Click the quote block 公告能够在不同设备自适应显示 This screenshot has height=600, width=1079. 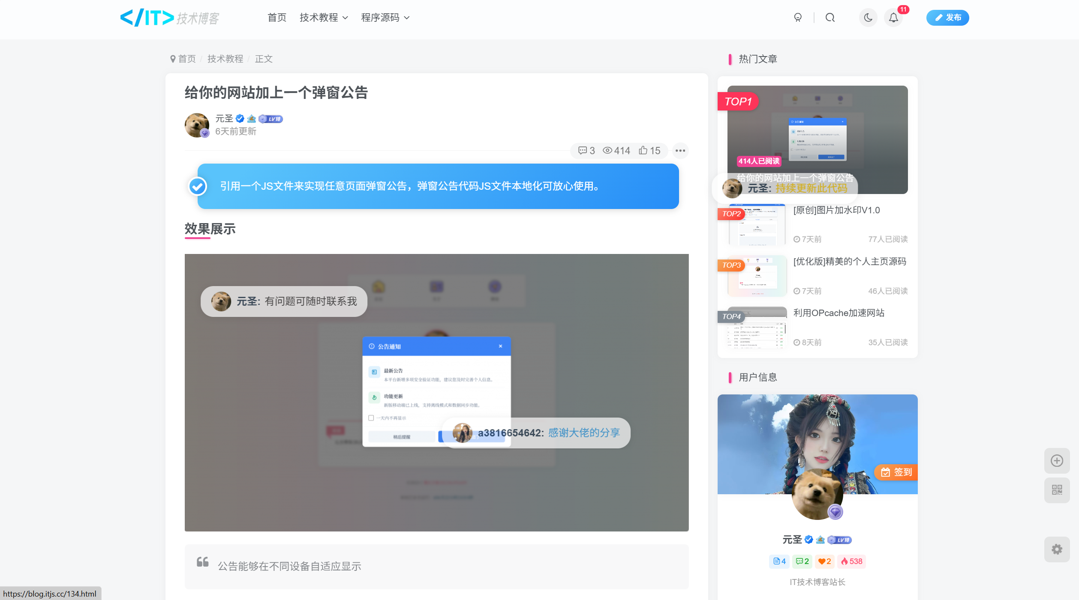pos(436,567)
